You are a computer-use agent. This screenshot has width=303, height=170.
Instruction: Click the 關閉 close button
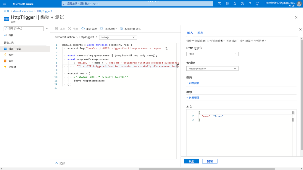[210, 161]
